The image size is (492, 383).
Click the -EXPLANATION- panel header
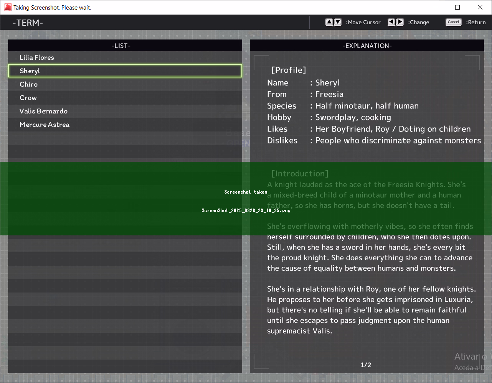[x=367, y=46]
